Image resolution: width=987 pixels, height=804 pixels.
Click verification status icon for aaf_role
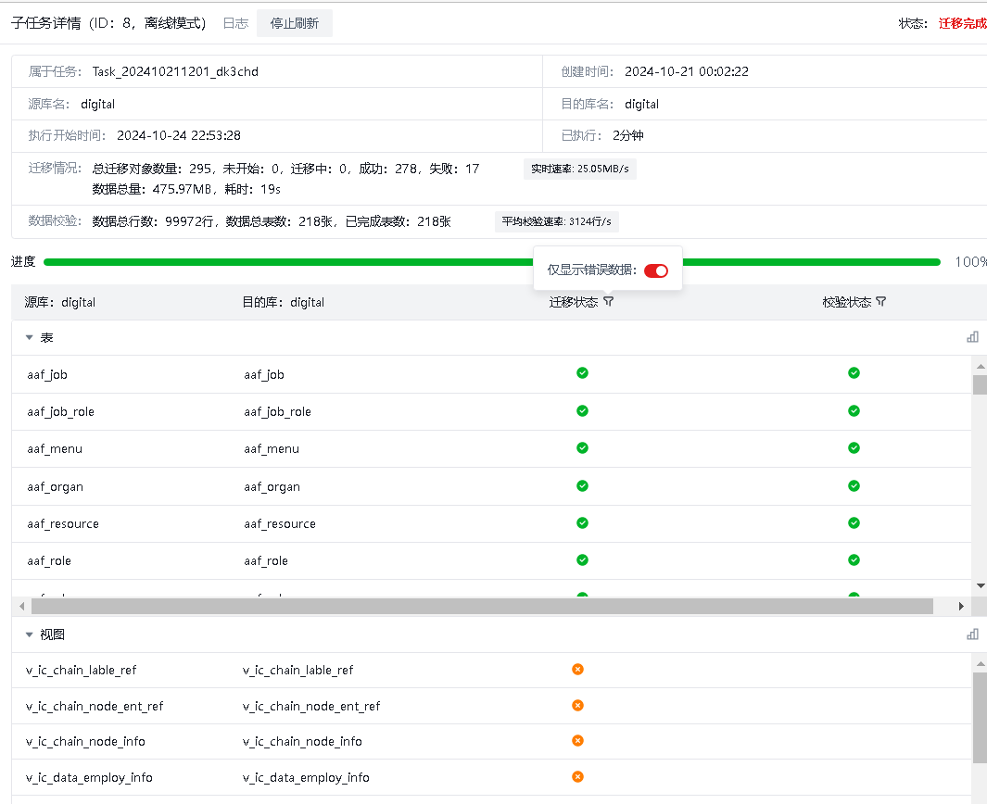click(854, 559)
